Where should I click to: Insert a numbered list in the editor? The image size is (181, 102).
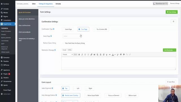click(x=88, y=55)
